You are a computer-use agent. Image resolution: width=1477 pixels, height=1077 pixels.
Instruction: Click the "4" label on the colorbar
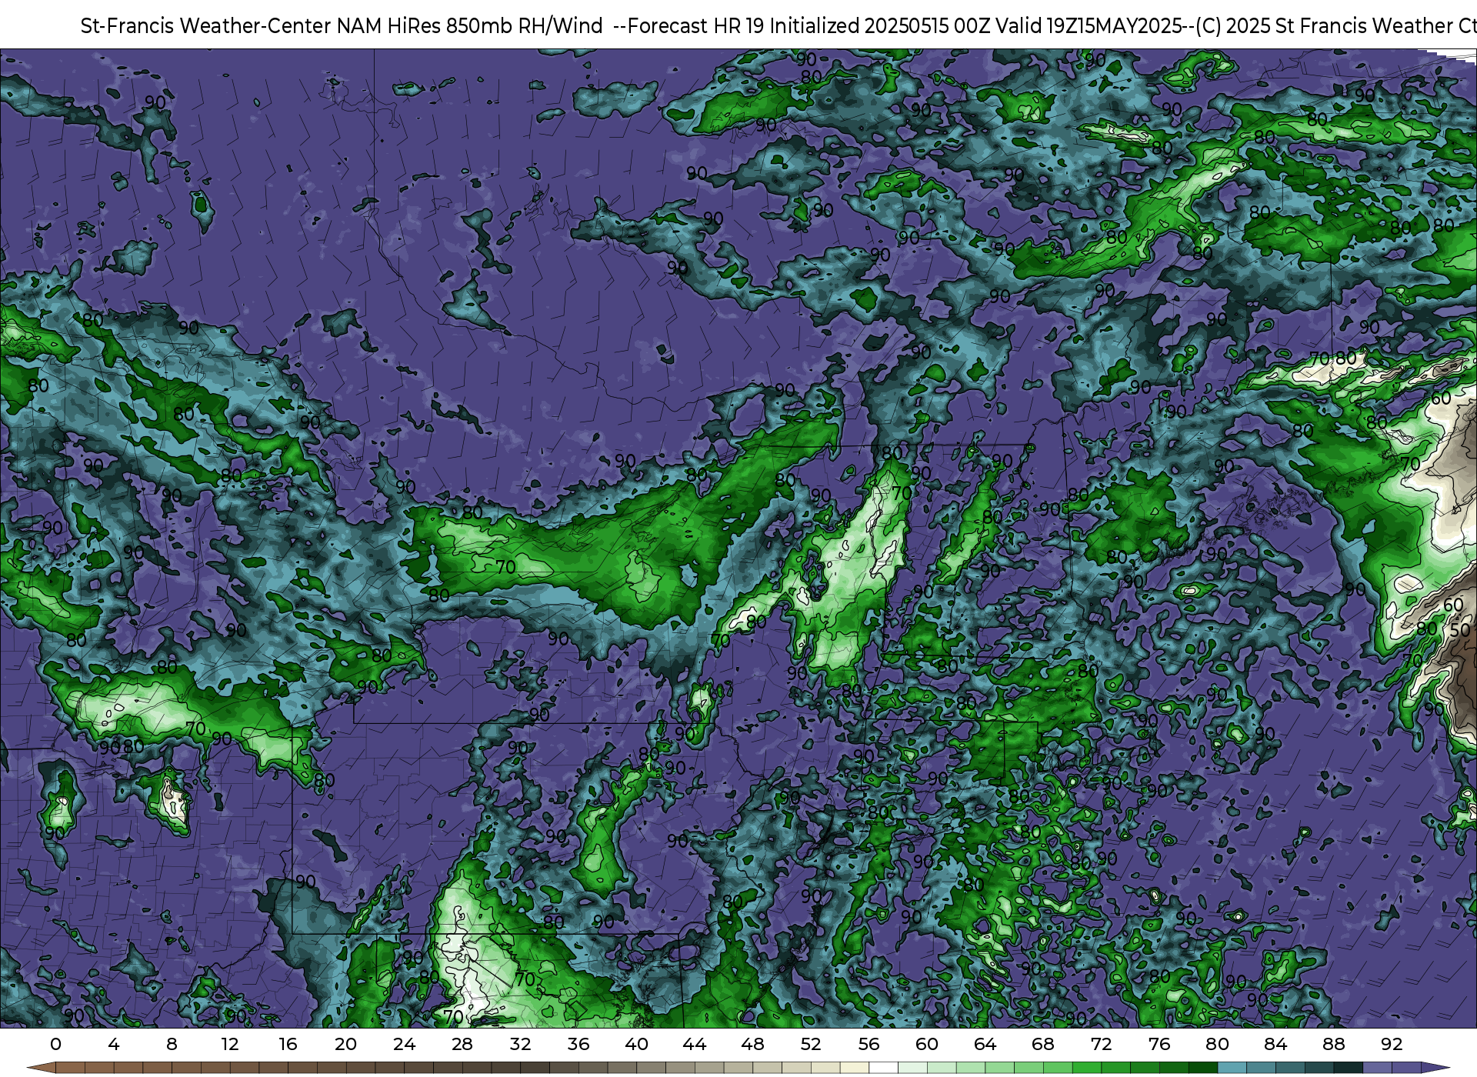coord(114,1044)
